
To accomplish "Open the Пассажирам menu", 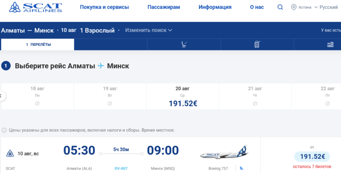I will pos(164,7).
